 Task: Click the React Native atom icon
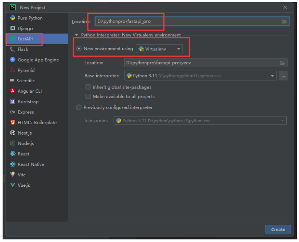pyautogui.click(x=13, y=164)
